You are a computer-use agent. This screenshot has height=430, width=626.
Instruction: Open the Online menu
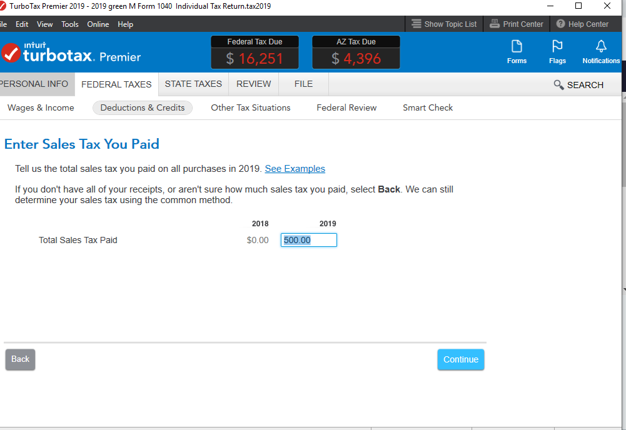click(x=98, y=24)
